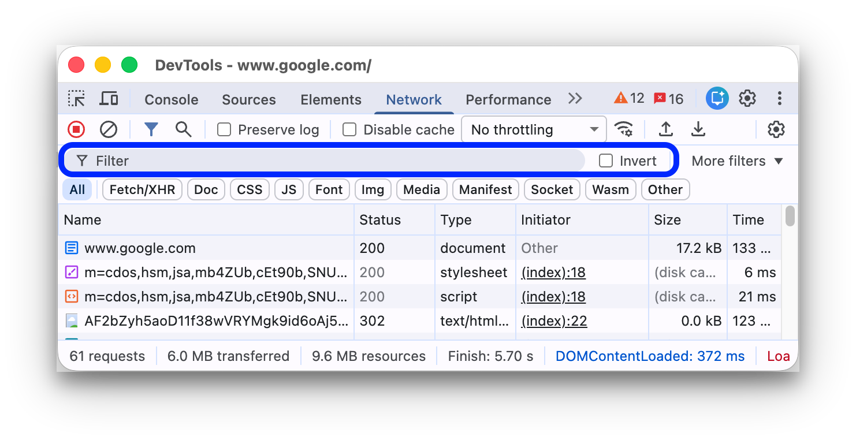The width and height of the screenshot is (856, 440).
Task: Select the All filter chip
Action: 77,189
